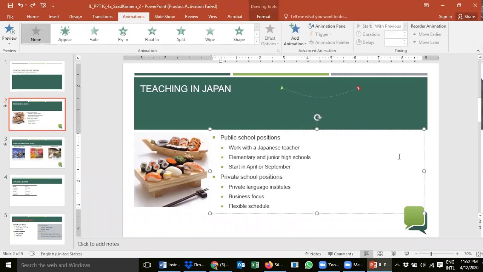Select slide 5 thumbnail

(37, 229)
